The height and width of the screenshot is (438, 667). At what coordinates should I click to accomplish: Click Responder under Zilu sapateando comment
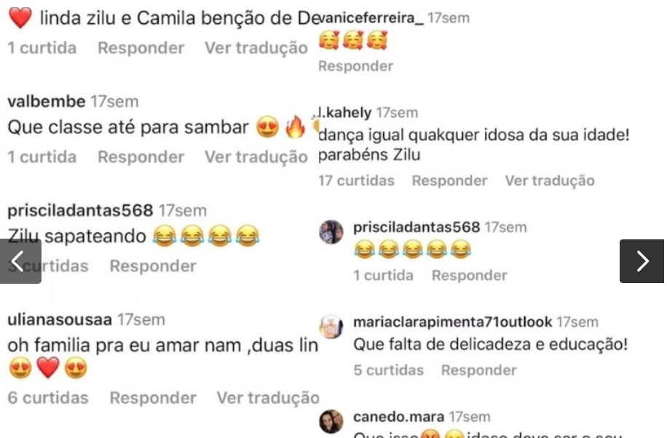[153, 266]
